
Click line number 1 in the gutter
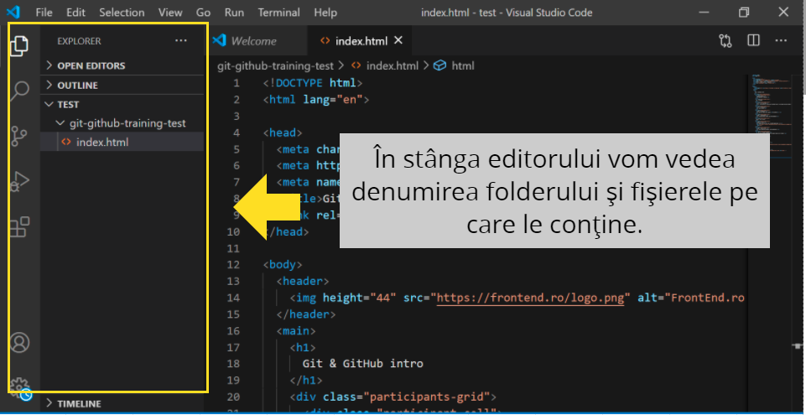[236, 83]
